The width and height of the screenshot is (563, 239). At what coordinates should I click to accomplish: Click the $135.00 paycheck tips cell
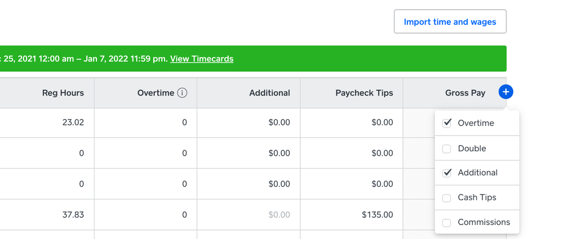377,214
